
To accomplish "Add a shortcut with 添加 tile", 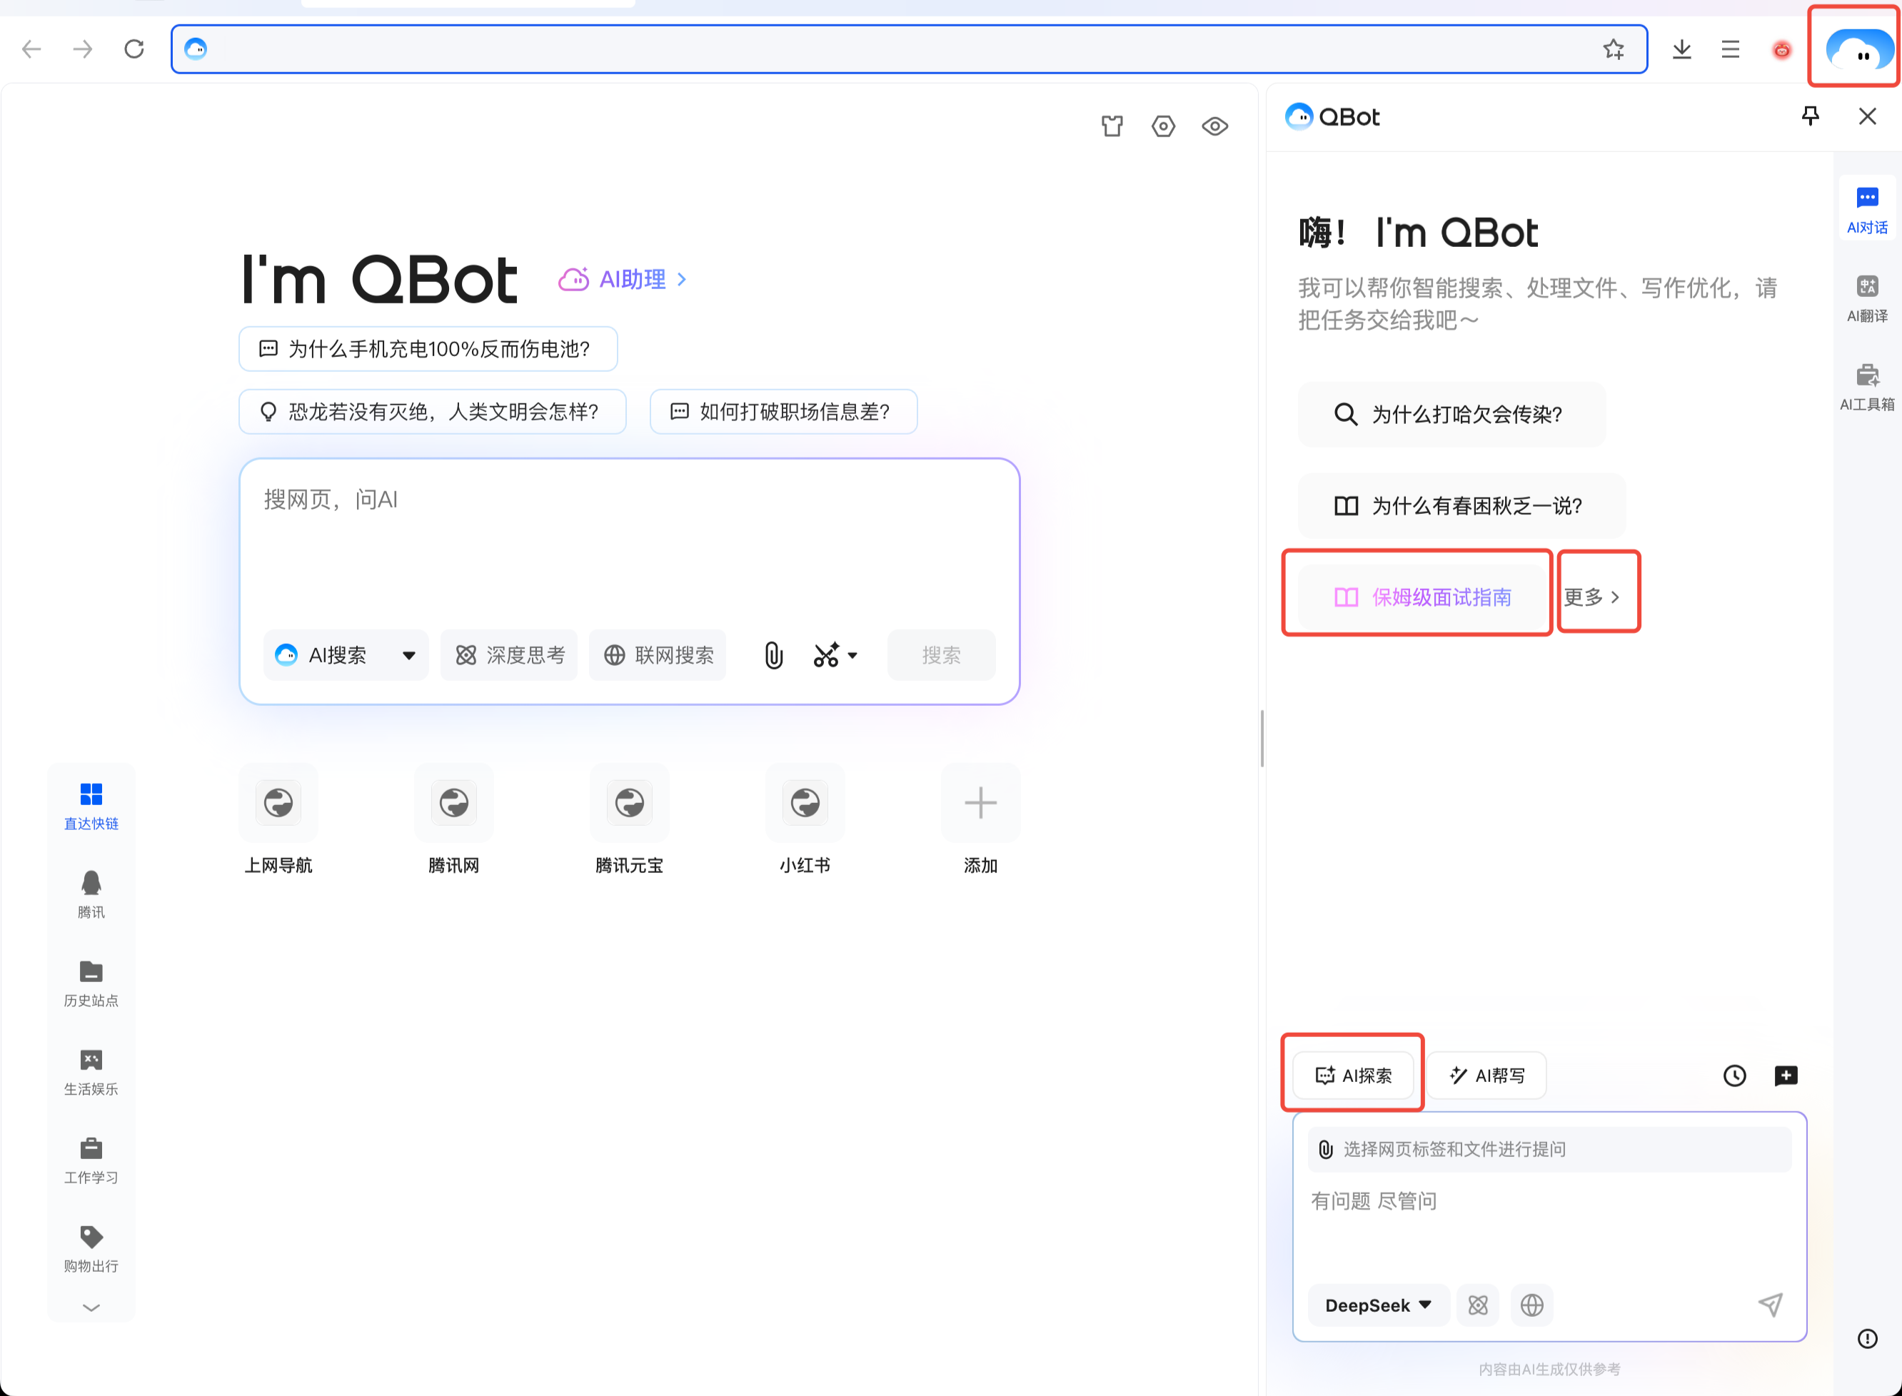I will [980, 818].
